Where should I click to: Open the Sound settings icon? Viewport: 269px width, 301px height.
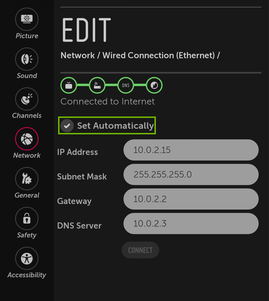[27, 59]
